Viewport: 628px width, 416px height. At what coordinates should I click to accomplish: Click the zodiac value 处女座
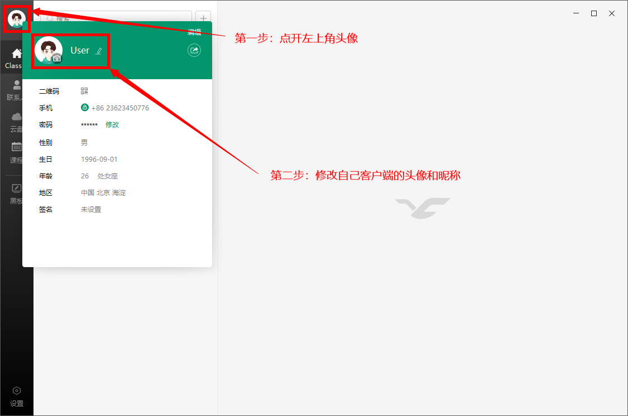(x=108, y=176)
